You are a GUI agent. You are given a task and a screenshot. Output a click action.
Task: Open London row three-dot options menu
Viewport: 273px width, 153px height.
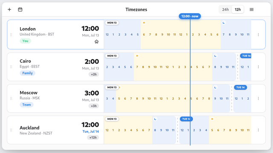coord(258,35)
